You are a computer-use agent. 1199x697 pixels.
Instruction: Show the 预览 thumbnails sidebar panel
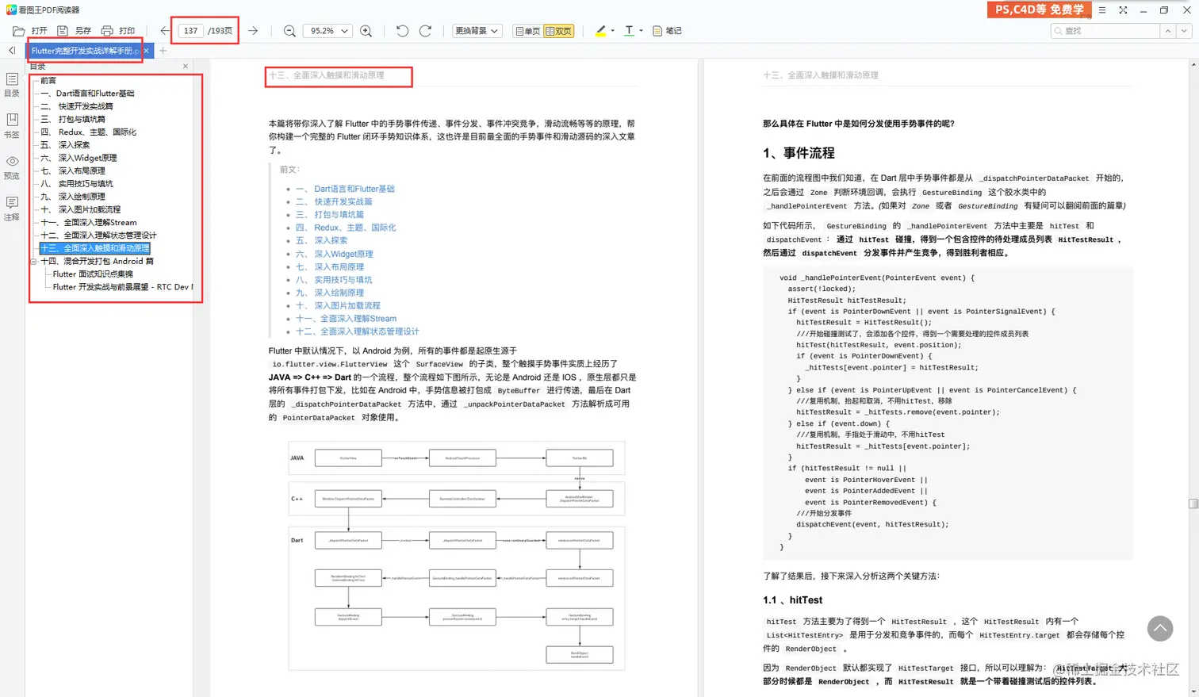point(12,167)
